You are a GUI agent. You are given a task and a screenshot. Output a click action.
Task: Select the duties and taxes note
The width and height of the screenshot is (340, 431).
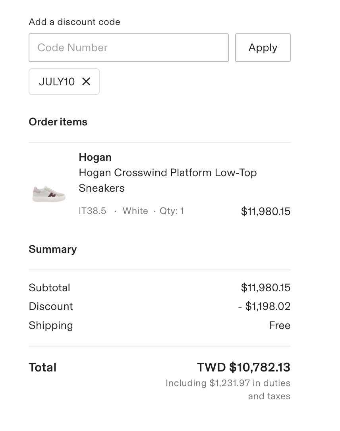228,389
